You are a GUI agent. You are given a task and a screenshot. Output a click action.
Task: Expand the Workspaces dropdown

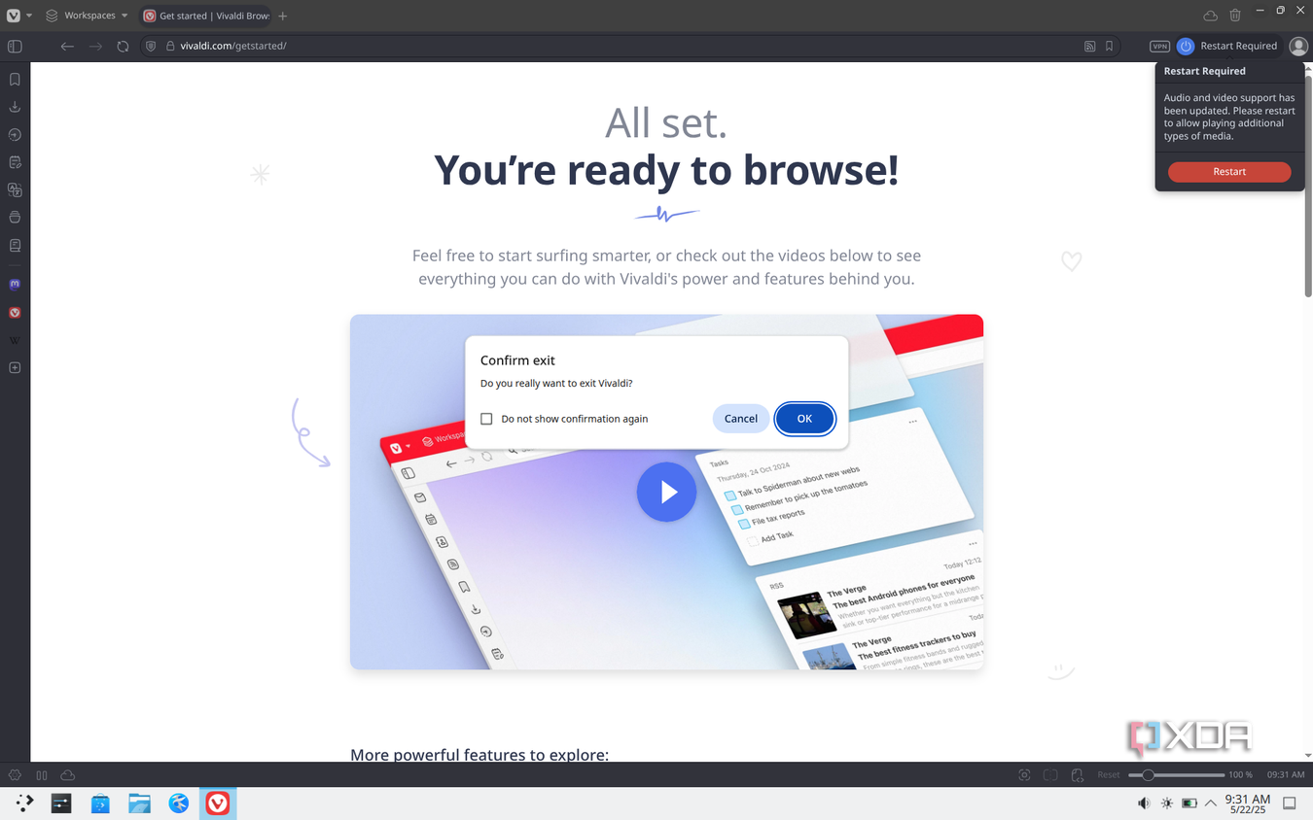(x=87, y=16)
